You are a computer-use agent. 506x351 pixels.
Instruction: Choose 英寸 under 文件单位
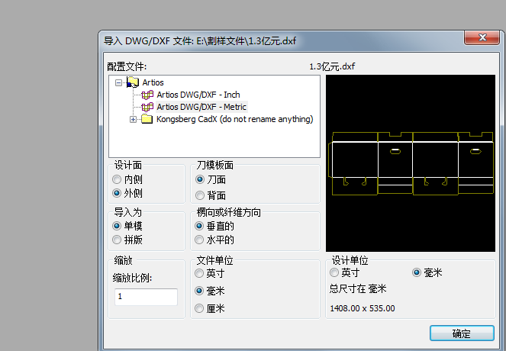(200, 273)
